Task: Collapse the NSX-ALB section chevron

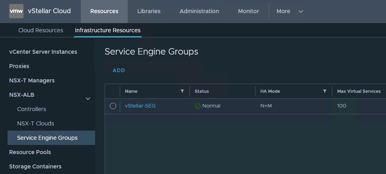Action: (x=88, y=98)
